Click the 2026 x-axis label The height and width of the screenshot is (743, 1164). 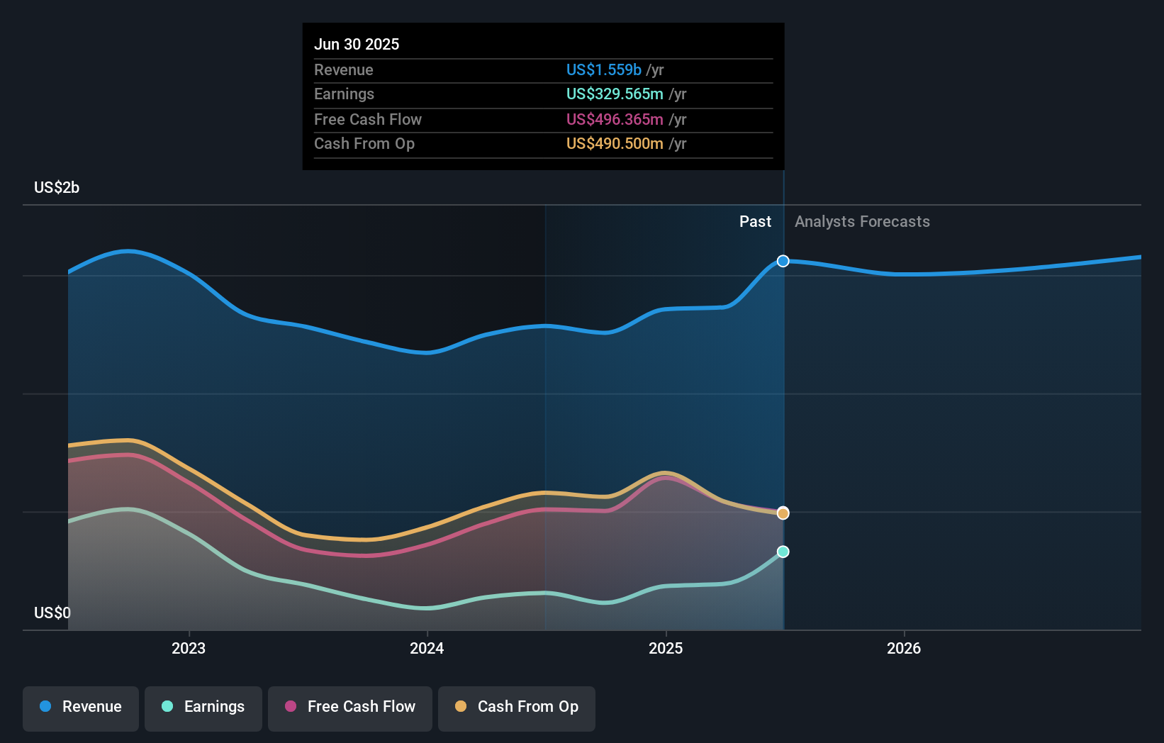(x=904, y=648)
